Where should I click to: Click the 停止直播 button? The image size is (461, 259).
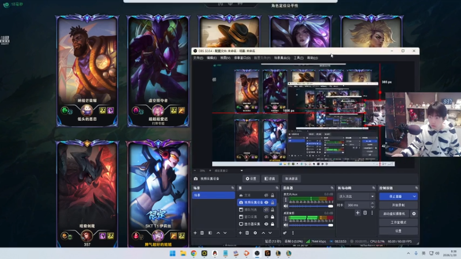395,196
